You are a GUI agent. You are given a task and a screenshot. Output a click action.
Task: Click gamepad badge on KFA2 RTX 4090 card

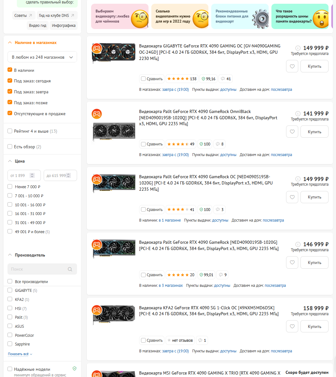97,310
